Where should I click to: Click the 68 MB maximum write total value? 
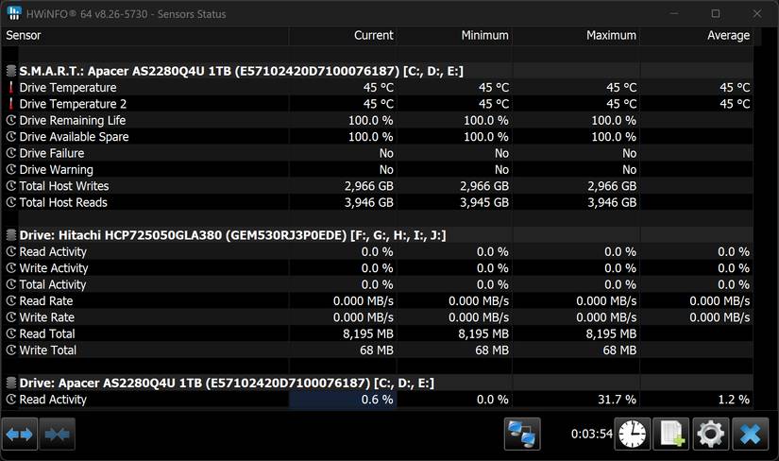(619, 350)
